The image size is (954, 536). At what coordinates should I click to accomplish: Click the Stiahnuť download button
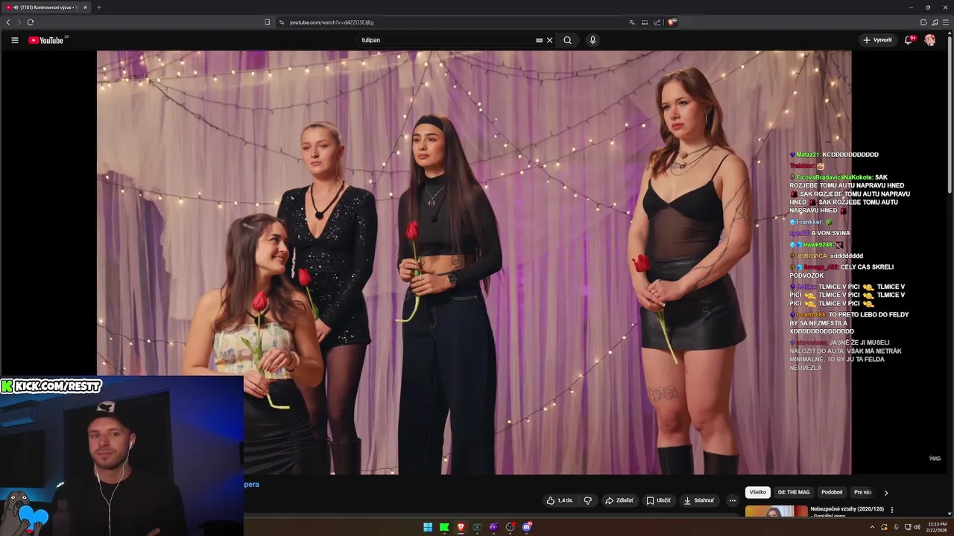tap(699, 500)
